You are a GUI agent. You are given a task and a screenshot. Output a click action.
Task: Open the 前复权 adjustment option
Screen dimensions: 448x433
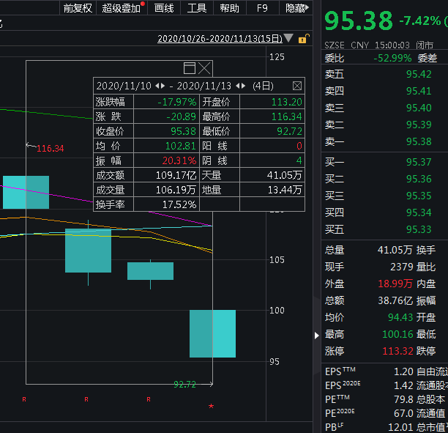(x=78, y=8)
